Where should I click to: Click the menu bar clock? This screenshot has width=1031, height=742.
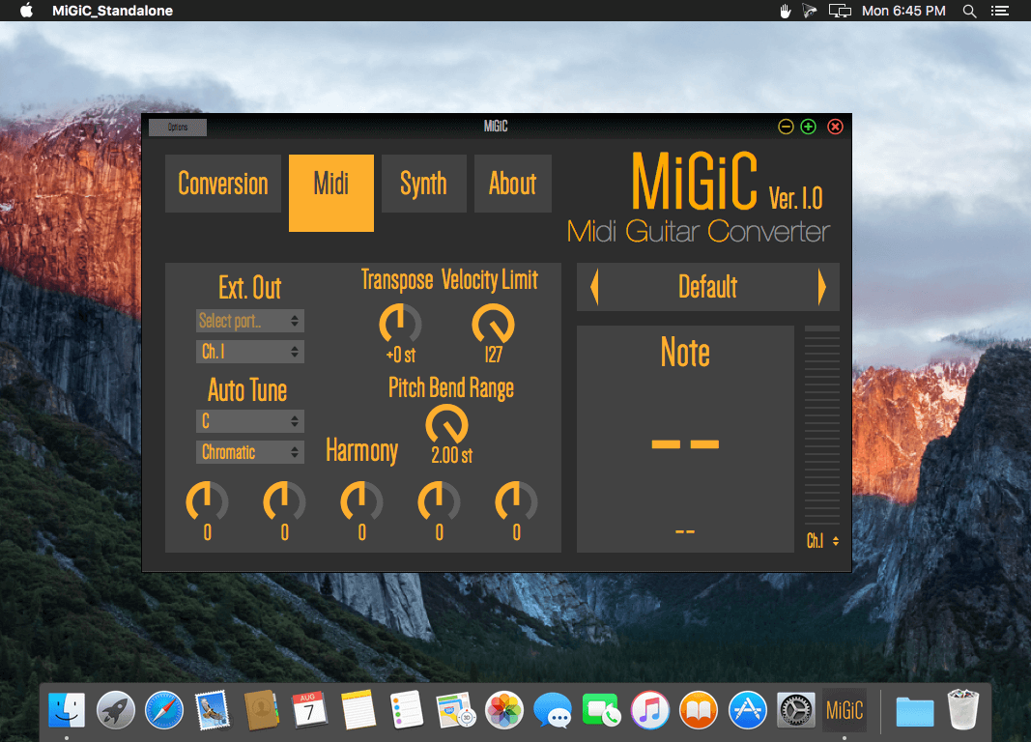(903, 11)
